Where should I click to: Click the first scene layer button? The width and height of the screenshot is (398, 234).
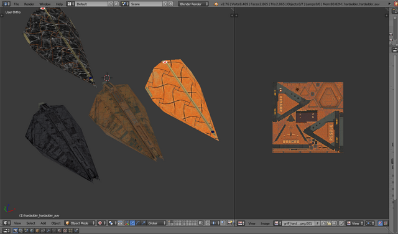pyautogui.click(x=169, y=222)
